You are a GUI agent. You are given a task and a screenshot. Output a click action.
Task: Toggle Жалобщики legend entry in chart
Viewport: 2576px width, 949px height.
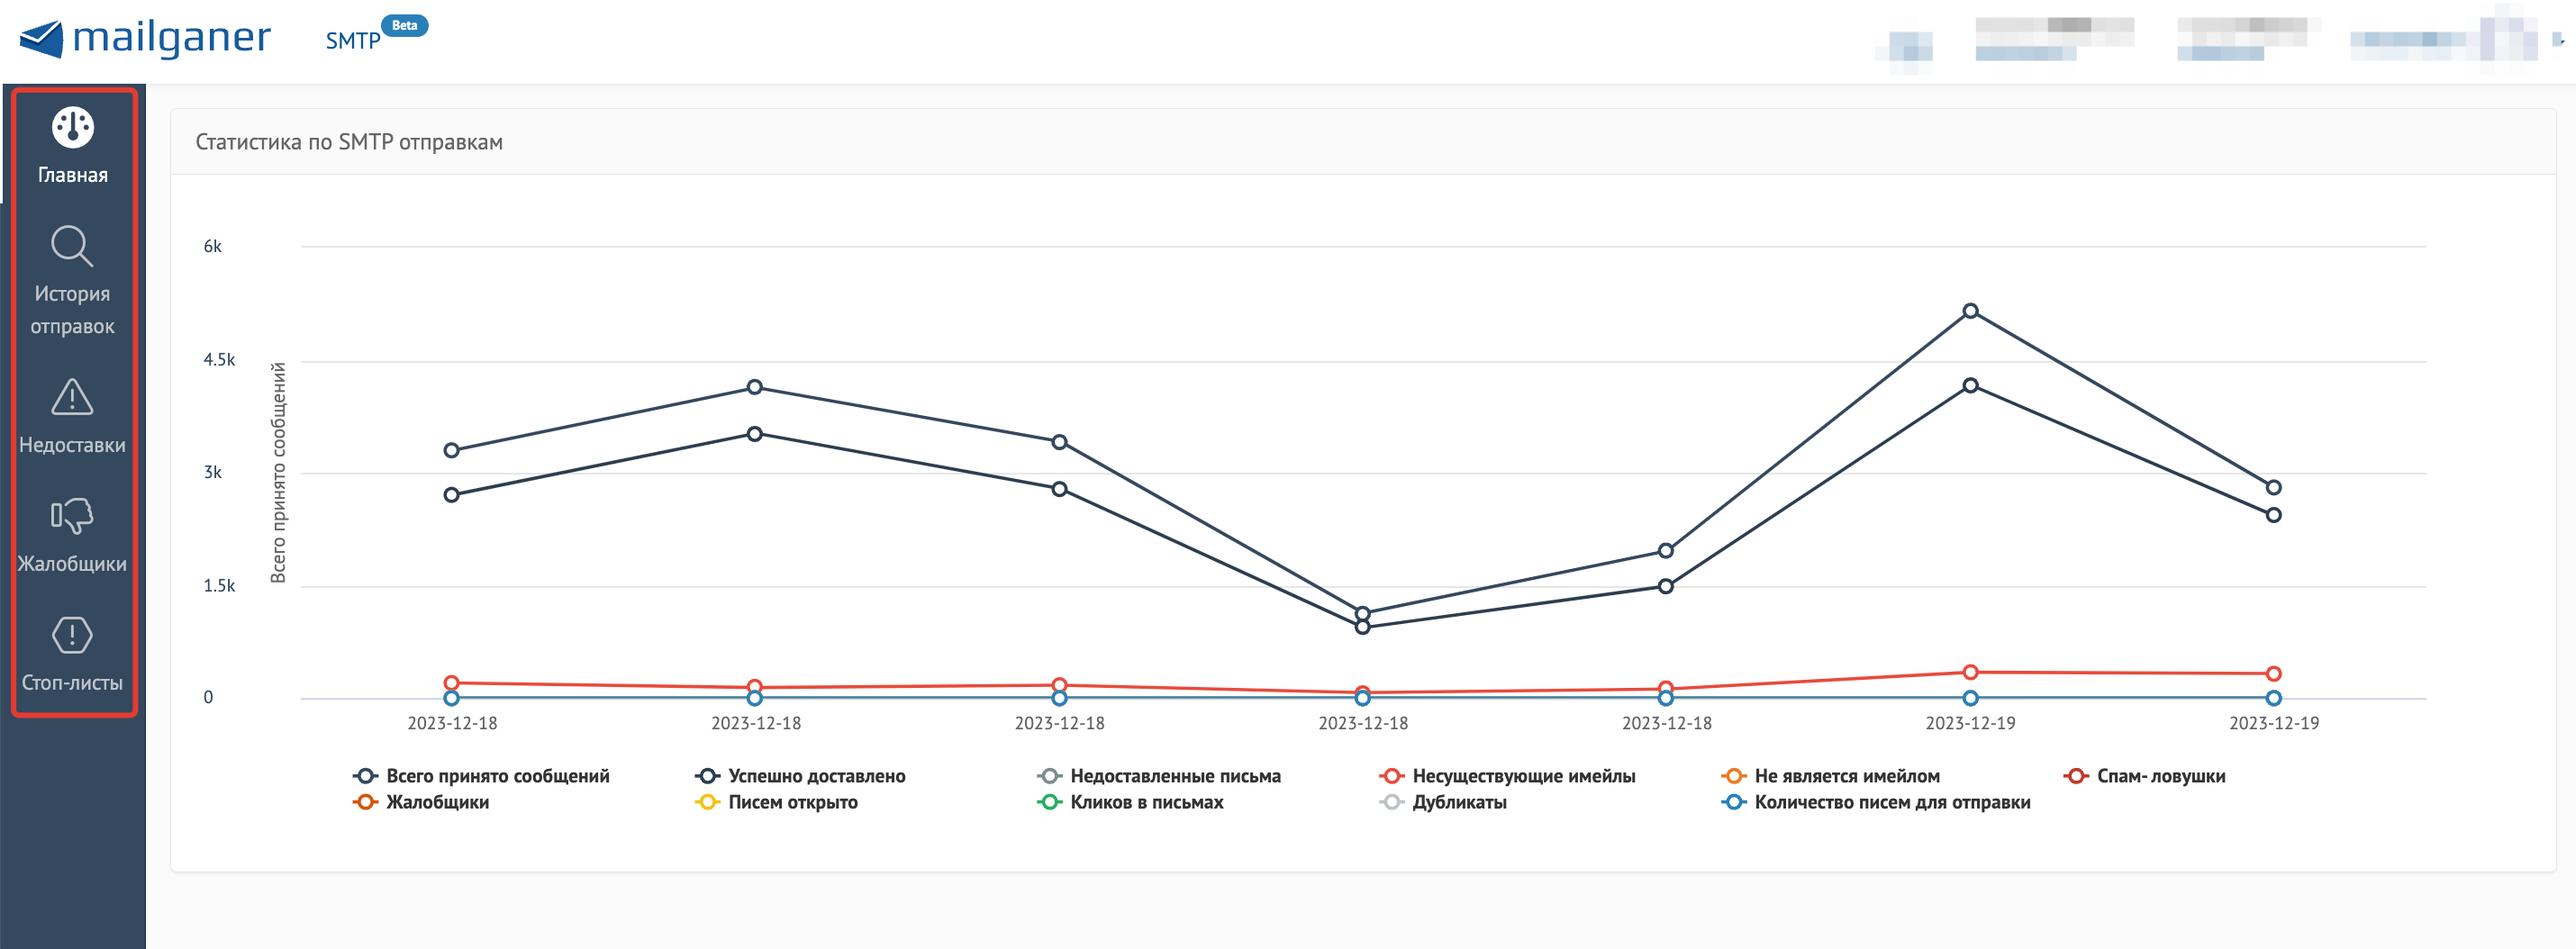pos(421,802)
